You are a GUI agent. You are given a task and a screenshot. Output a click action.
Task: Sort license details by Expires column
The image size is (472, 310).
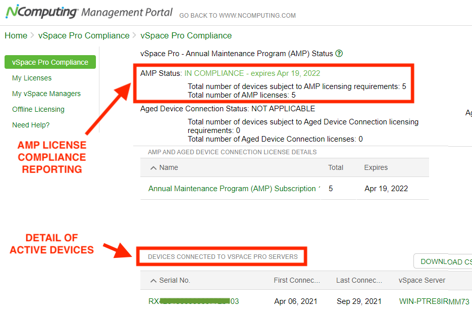376,167
